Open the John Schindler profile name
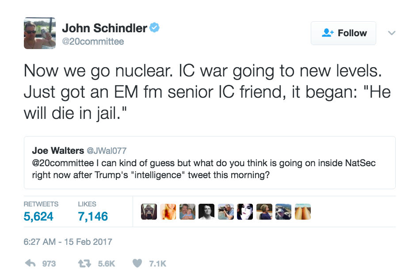This screenshot has width=420, height=278. [104, 28]
